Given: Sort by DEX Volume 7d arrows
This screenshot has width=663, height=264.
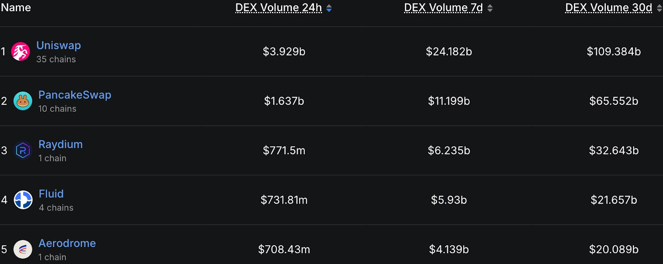Looking at the screenshot, I should point(490,8).
